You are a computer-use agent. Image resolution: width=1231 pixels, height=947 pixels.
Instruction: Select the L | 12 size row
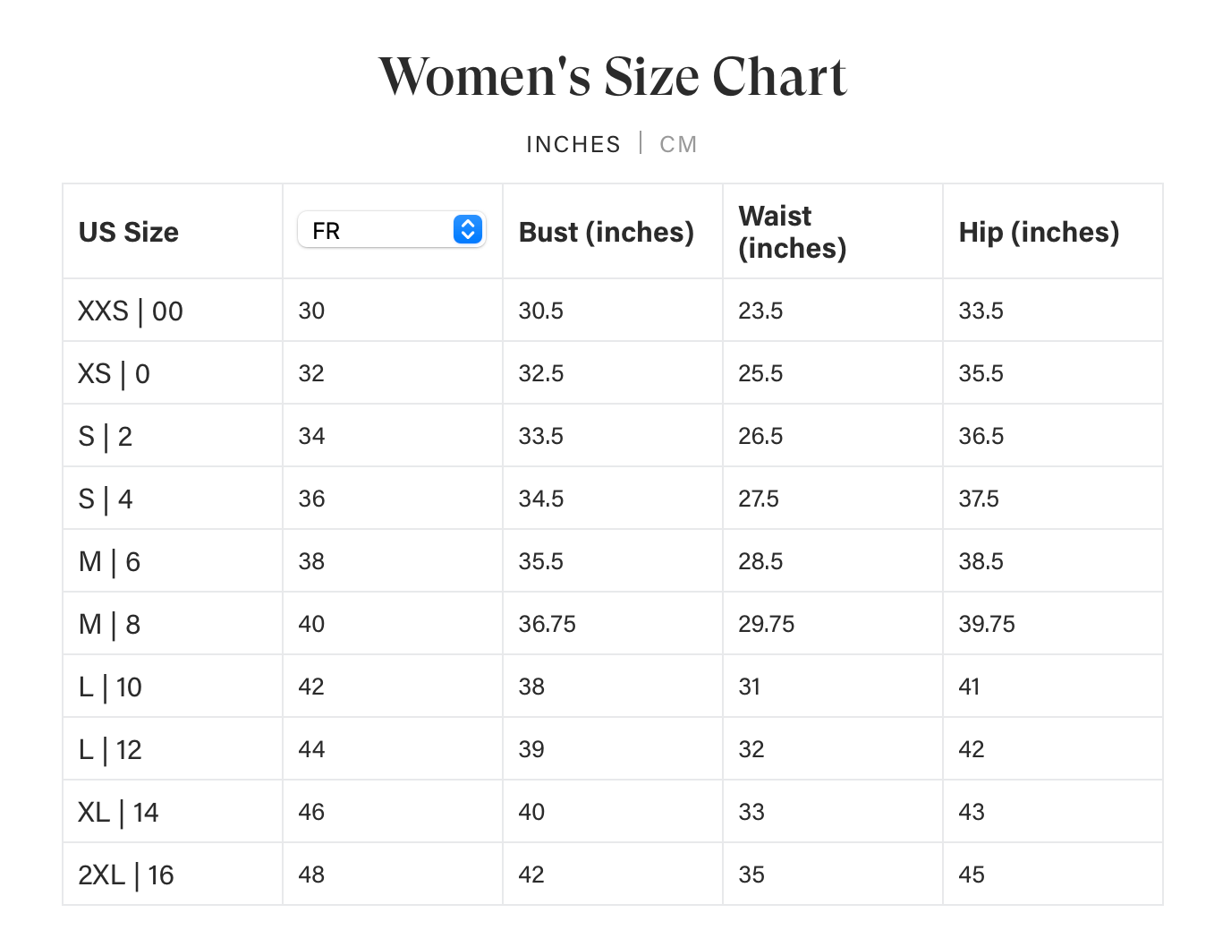(x=110, y=749)
